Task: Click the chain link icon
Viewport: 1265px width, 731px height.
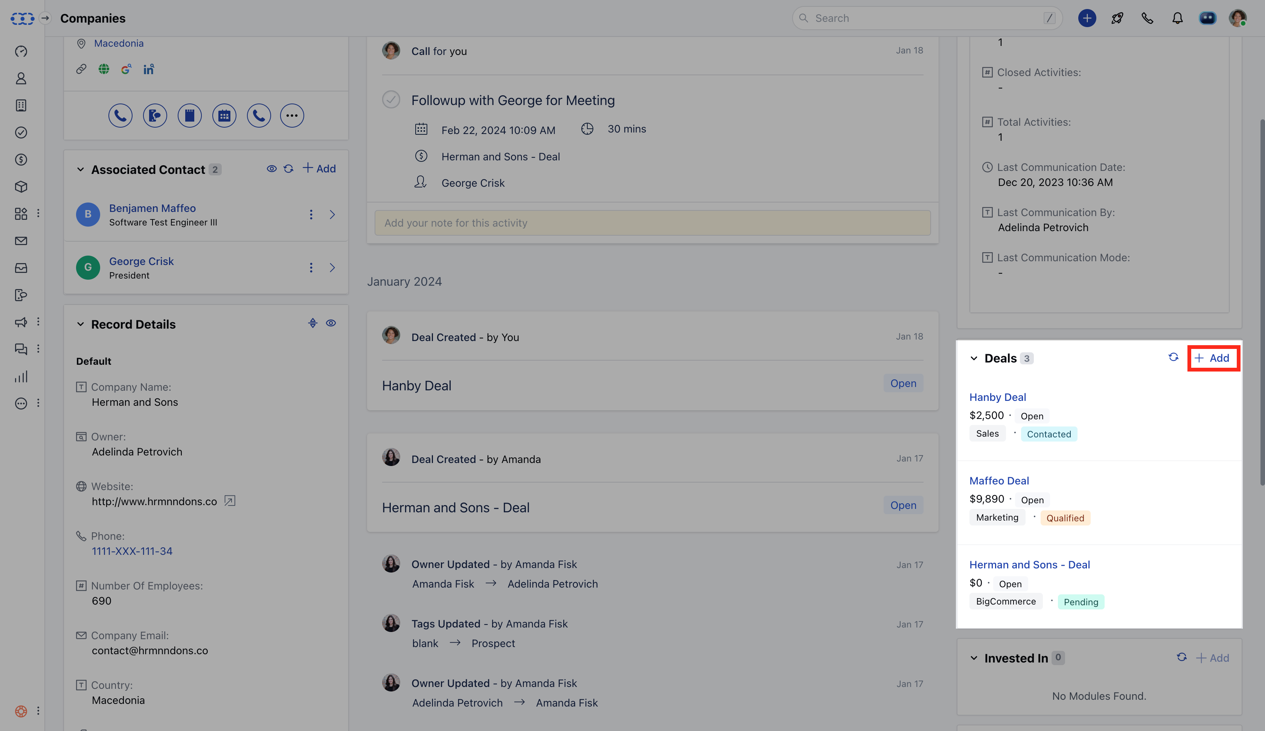Action: coord(81,69)
